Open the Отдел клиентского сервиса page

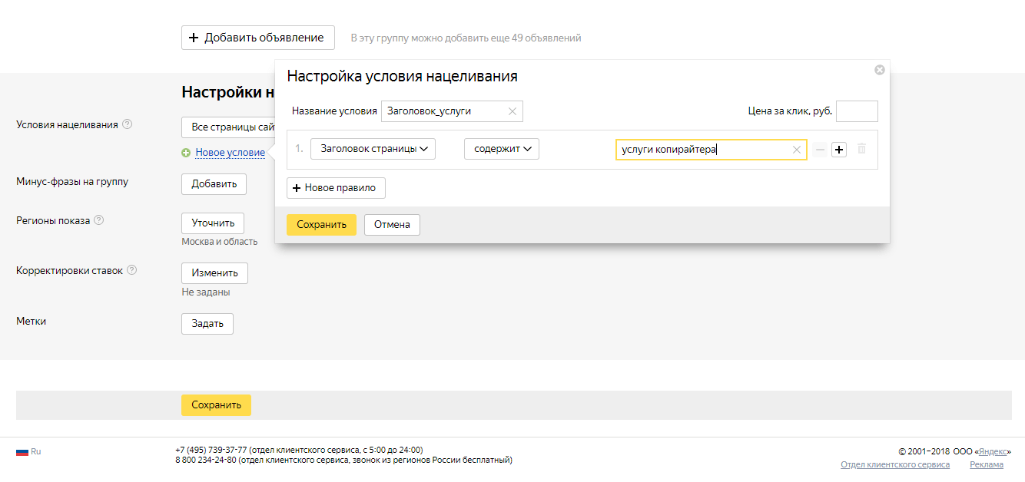pyautogui.click(x=894, y=464)
